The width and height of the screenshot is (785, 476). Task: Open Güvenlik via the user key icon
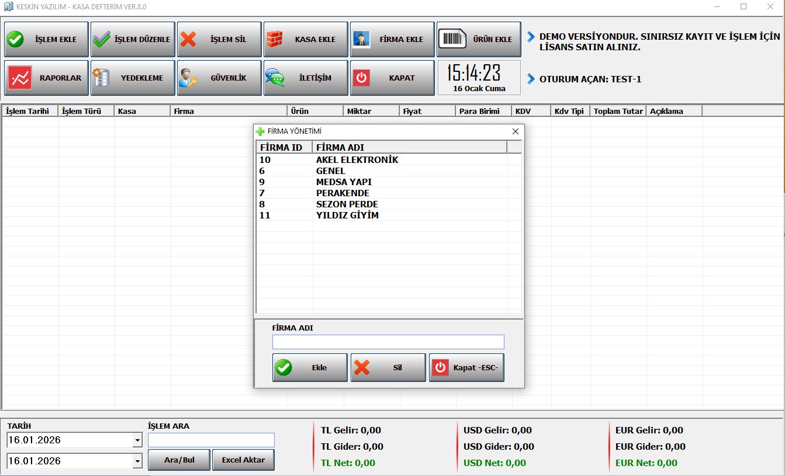pyautogui.click(x=188, y=78)
